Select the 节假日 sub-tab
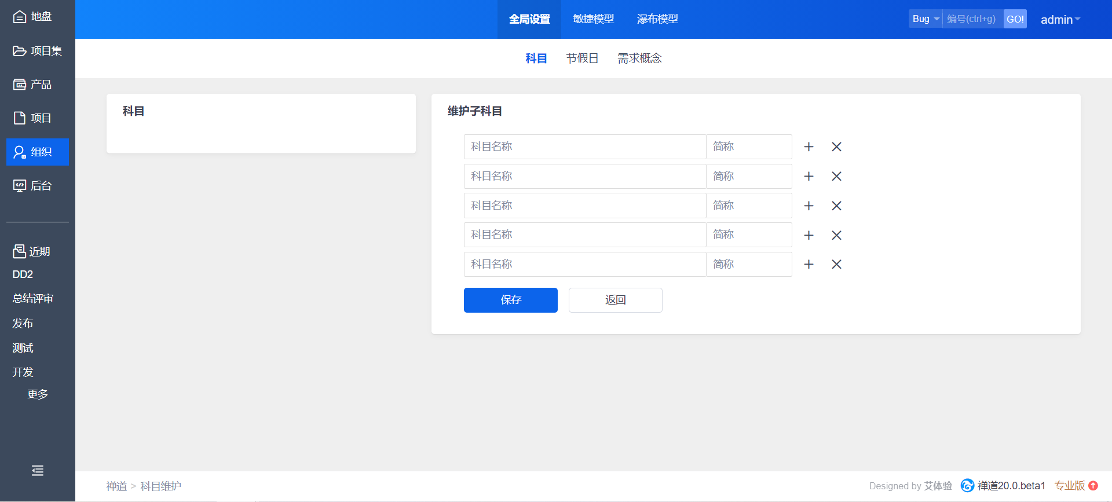1112x502 pixels. pyautogui.click(x=582, y=58)
